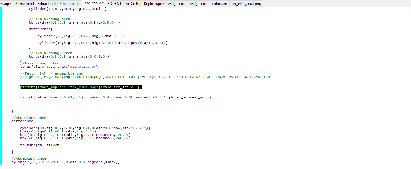This screenshot has height=169, width=411.
Task: Click the "//Elko Rundung oben" comment
Action: pyautogui.click(x=50, y=19)
